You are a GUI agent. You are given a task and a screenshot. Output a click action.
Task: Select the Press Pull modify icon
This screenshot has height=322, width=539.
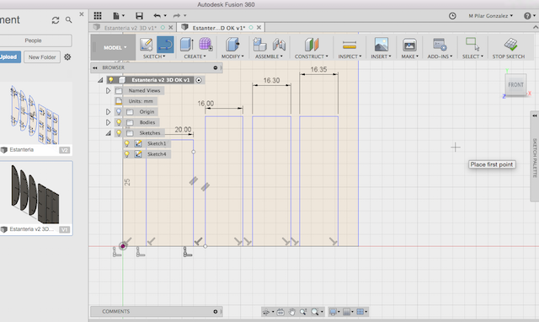click(x=232, y=45)
